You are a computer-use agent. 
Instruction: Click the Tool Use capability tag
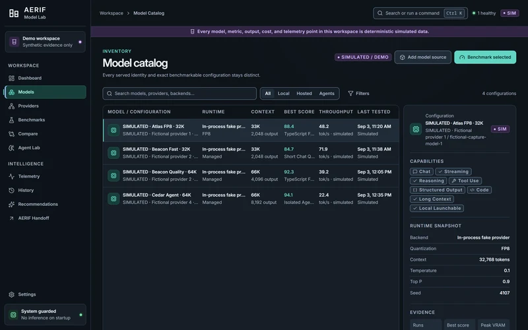(x=465, y=181)
